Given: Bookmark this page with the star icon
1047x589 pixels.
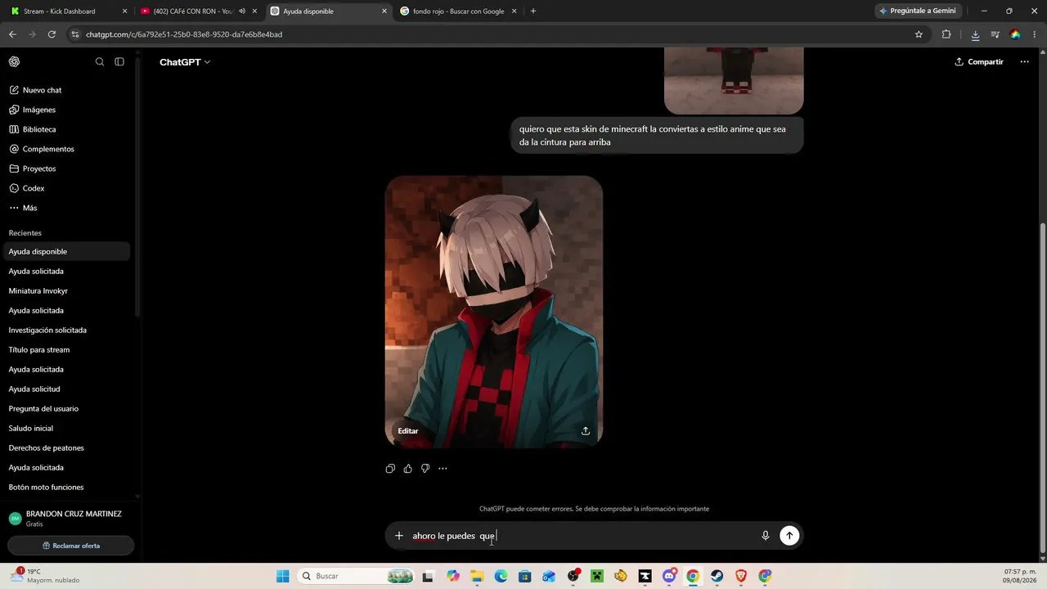Looking at the screenshot, I should pyautogui.click(x=919, y=34).
